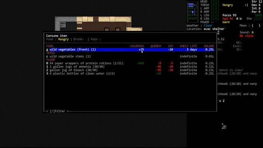263x148 pixels.
Task: Select paper wrappers of protein rations row
Action: tap(130, 63)
